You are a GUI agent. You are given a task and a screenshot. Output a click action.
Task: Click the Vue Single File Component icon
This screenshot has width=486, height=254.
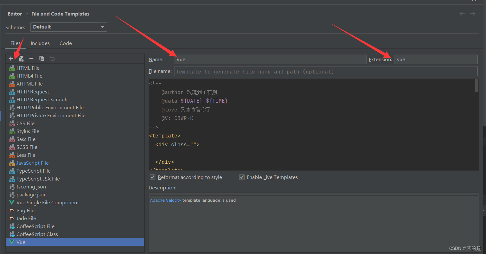[12, 202]
